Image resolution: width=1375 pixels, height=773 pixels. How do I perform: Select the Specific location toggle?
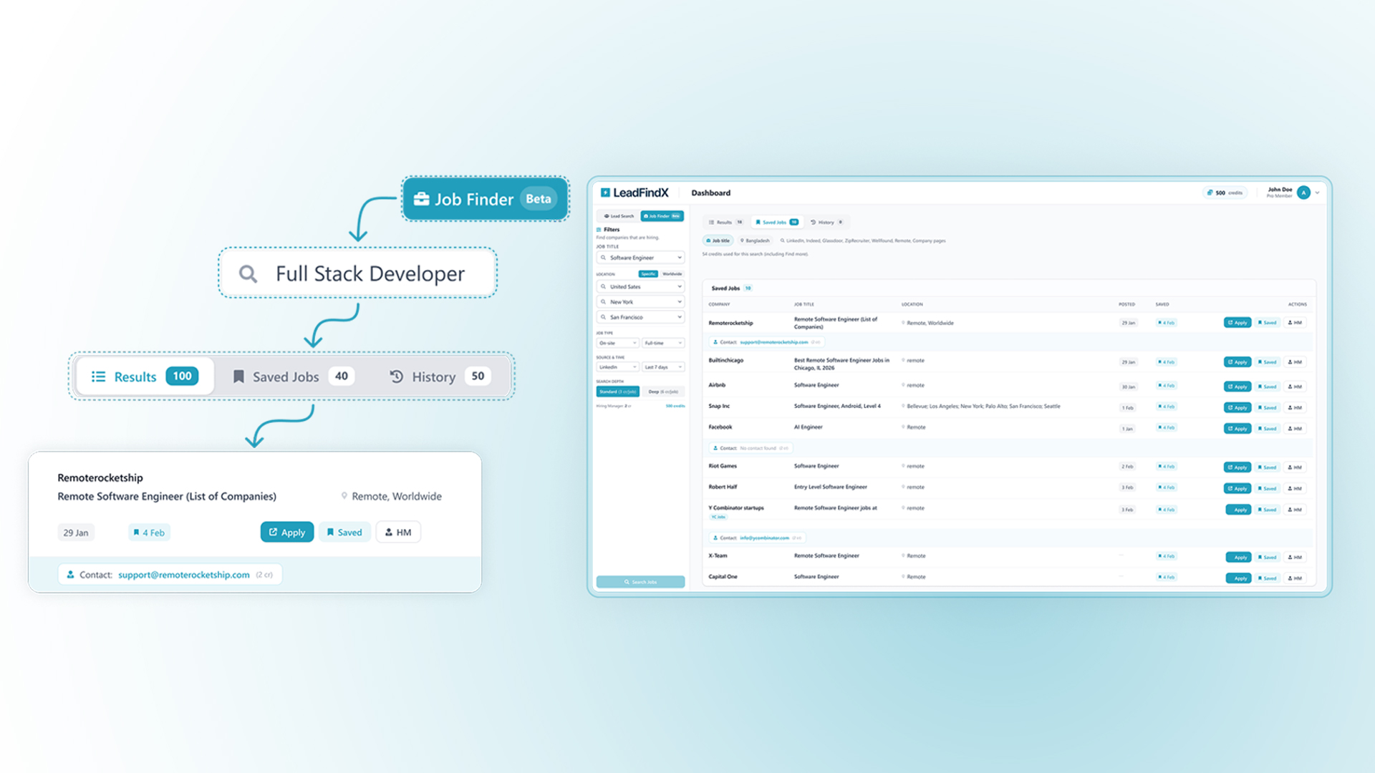648,274
